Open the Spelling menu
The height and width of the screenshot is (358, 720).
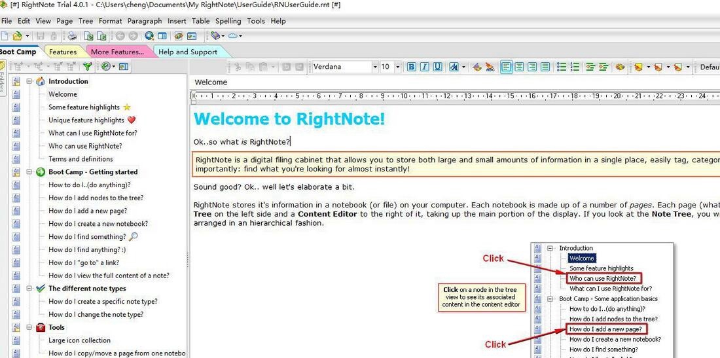228,21
